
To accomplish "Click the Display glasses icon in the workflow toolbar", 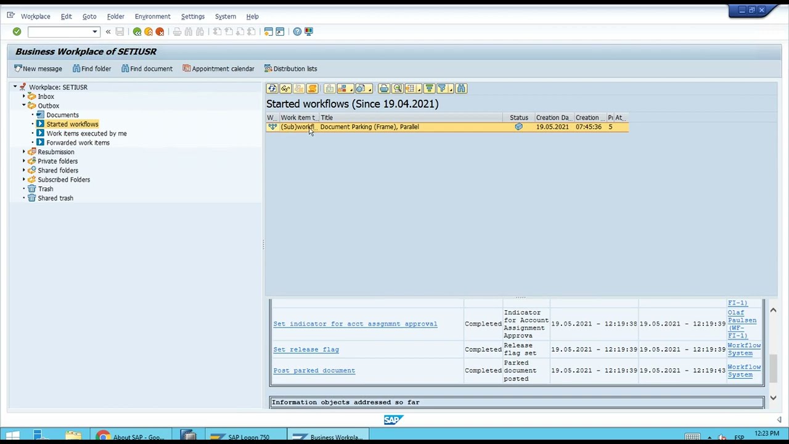I will tap(285, 89).
